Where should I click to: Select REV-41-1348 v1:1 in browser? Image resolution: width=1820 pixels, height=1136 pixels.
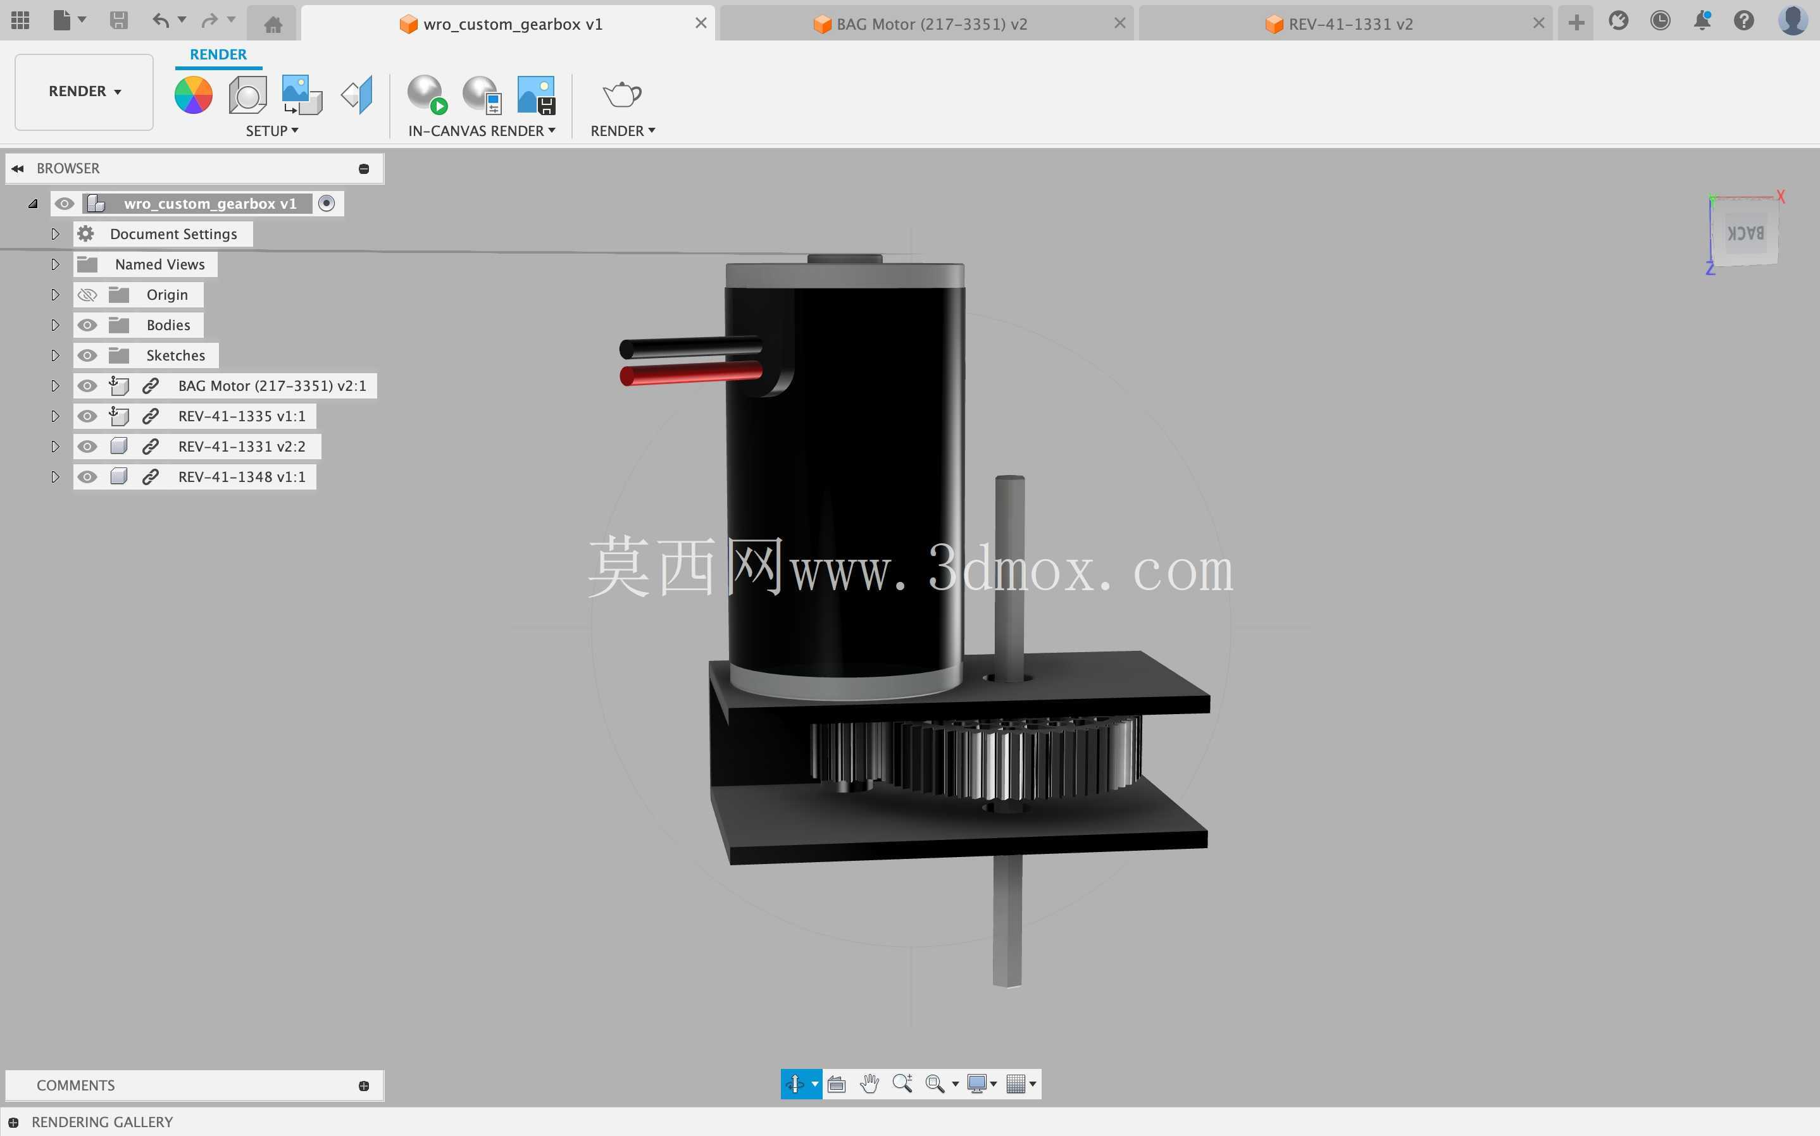coord(241,476)
